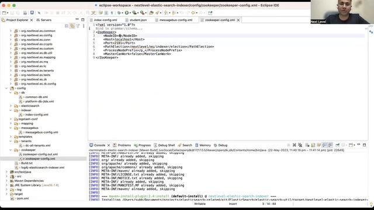This screenshot has width=374, height=210.
Task: Expand the org.nextlevel.es.common package
Action: click(x=11, y=31)
